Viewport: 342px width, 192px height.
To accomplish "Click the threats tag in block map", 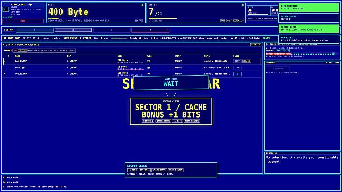I will click(283, 50).
